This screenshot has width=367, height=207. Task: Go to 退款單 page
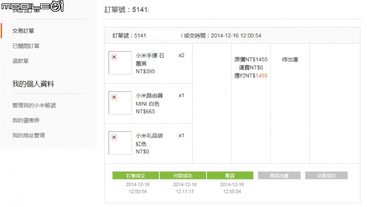(x=20, y=61)
